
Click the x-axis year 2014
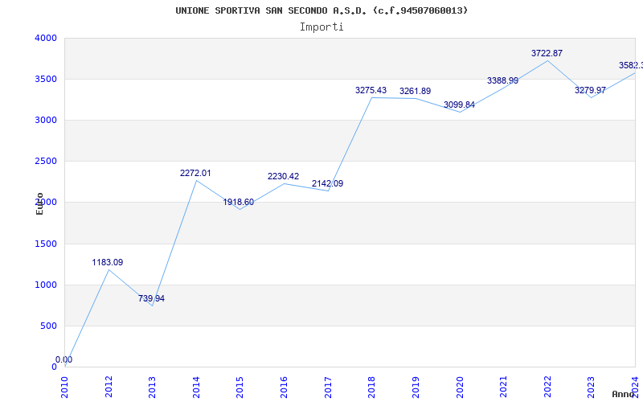(x=196, y=388)
